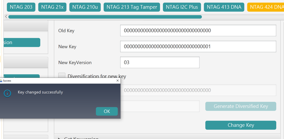The width and height of the screenshot is (284, 139).
Task: Focus the New KeyVersion field
Action: click(160, 63)
